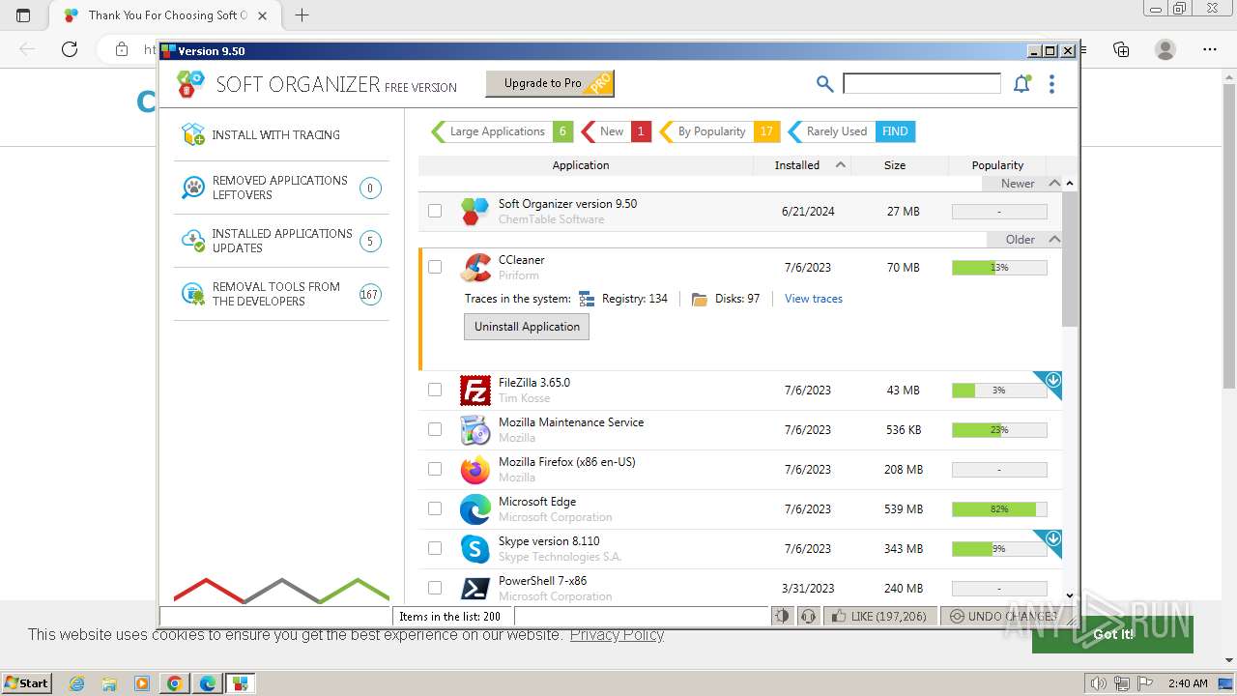Open the three-dot options menu
The height and width of the screenshot is (696, 1237).
[x=1051, y=84]
